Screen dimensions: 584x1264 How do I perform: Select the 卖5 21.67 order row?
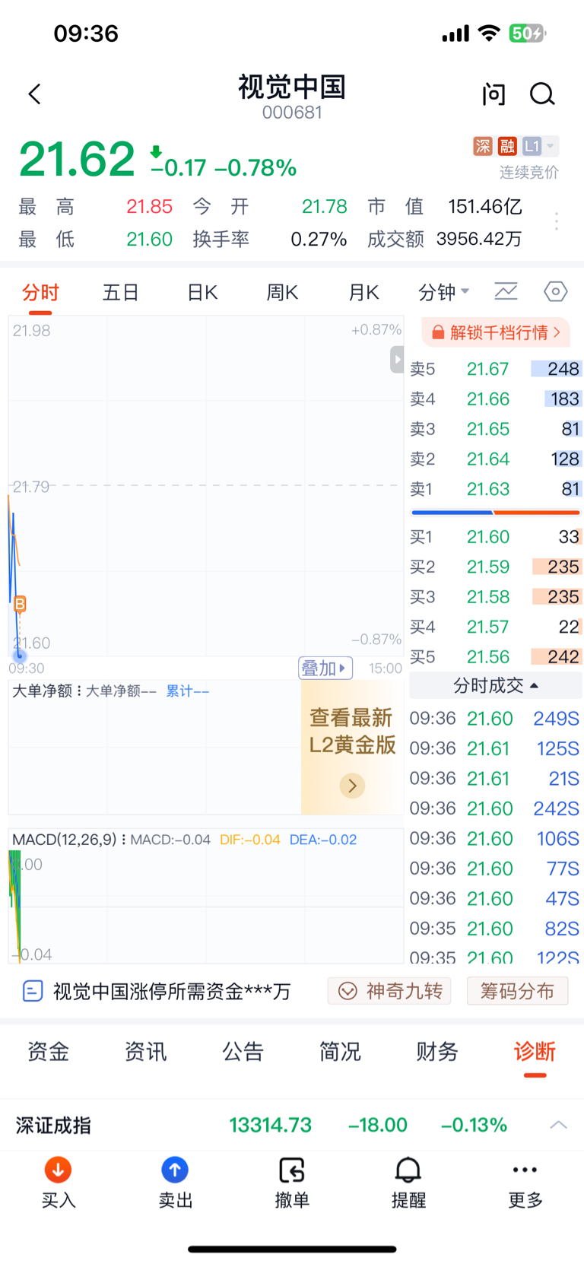click(x=496, y=369)
